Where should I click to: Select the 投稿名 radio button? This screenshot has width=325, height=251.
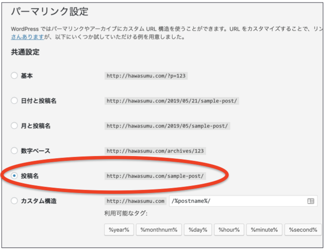[14, 176]
